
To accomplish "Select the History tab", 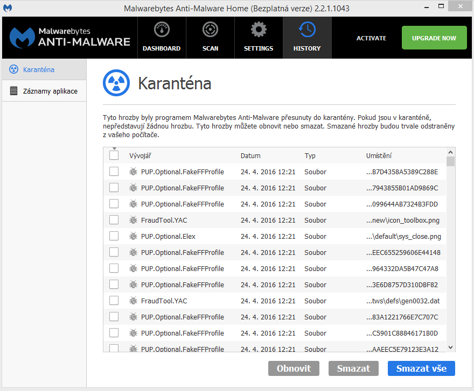I will pos(307,38).
